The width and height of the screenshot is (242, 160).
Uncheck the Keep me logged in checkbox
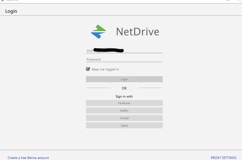click(88, 69)
